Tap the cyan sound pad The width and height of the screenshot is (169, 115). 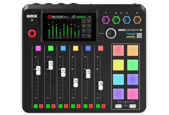[118, 80]
